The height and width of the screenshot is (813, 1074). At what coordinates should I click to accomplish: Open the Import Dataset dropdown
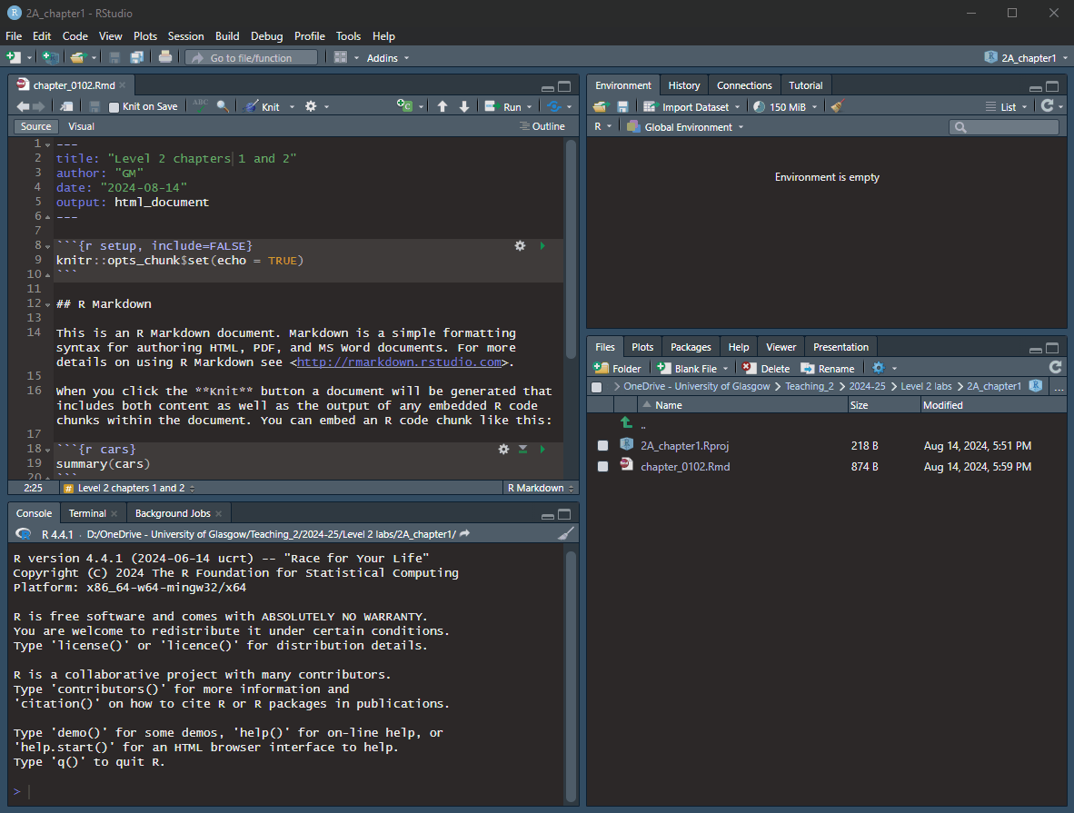(691, 107)
